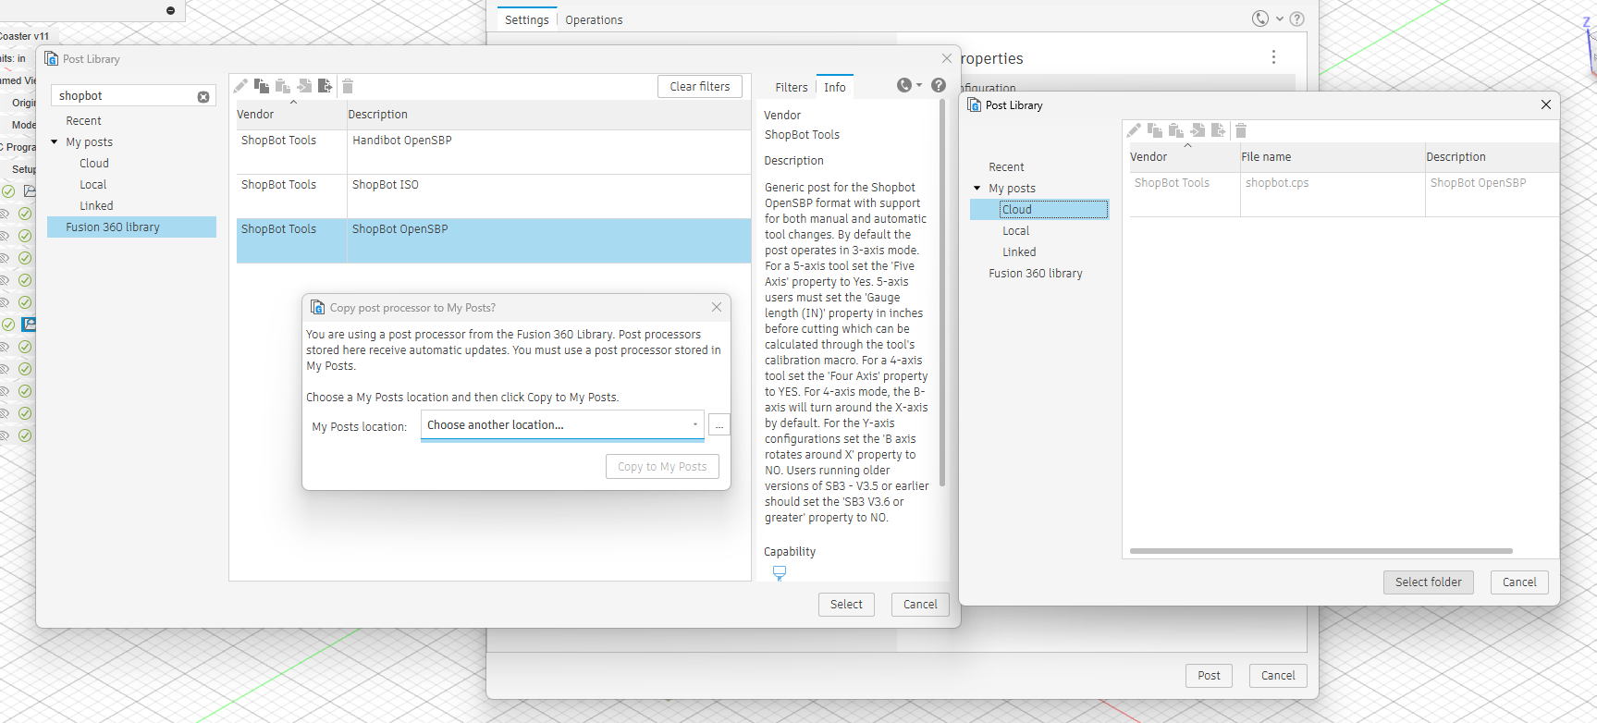Screen dimensions: 1597x723
Task: Open the help question mark icon beside Info tab
Action: pyautogui.click(x=939, y=85)
